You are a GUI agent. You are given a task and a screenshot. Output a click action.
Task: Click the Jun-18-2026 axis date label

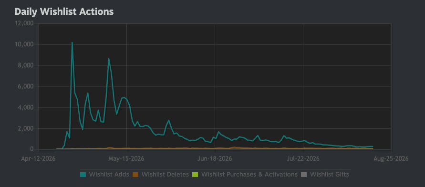point(215,158)
